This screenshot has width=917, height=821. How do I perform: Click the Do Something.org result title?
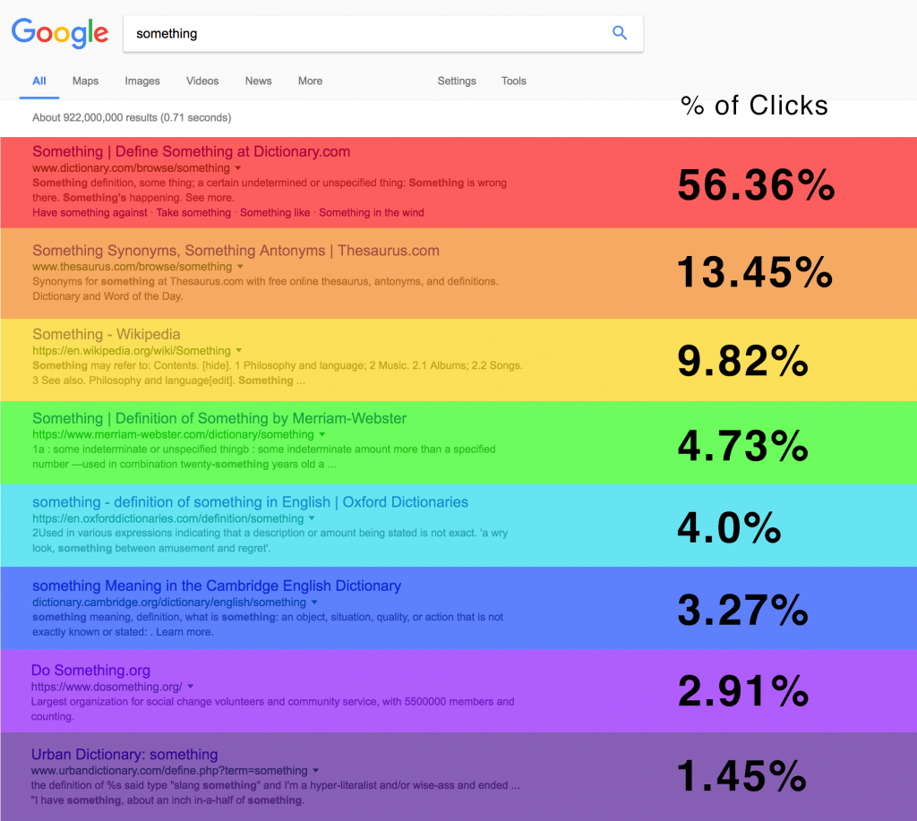(x=90, y=670)
